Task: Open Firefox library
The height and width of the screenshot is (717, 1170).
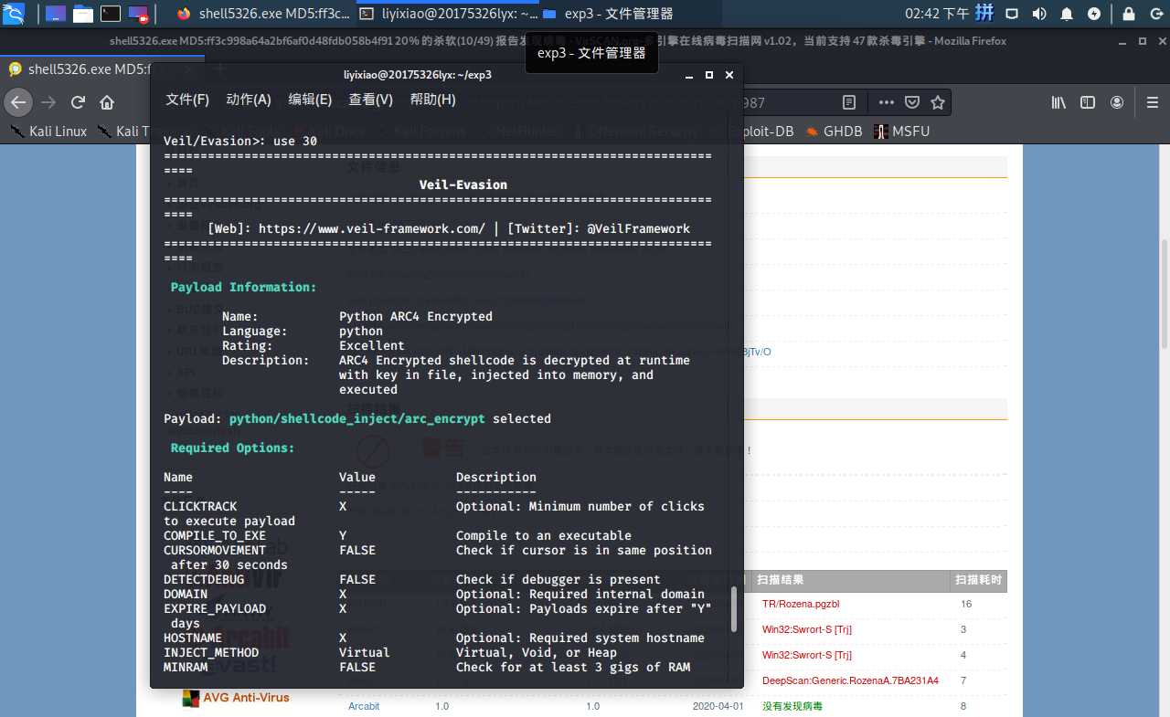Action: pos(1058,102)
